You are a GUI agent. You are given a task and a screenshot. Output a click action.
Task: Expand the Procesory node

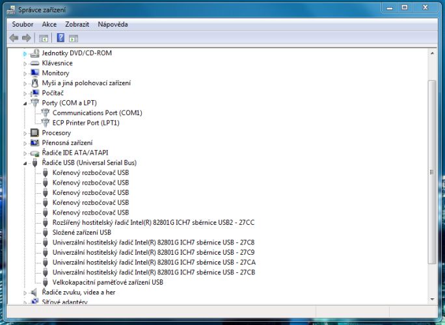25,133
